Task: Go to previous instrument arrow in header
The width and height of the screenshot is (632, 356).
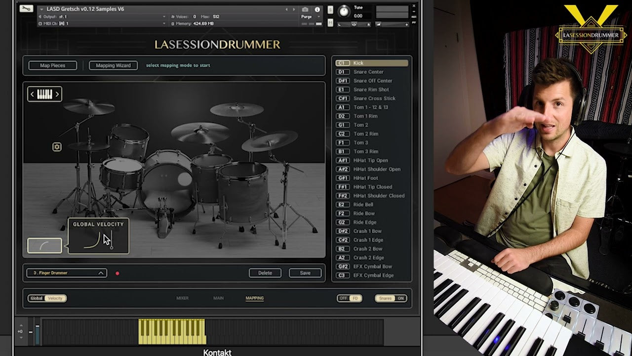Action: 287,9
